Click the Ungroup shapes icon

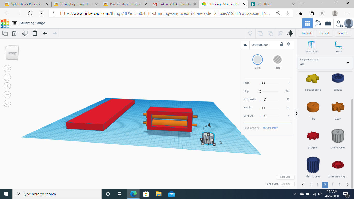tap(270, 33)
